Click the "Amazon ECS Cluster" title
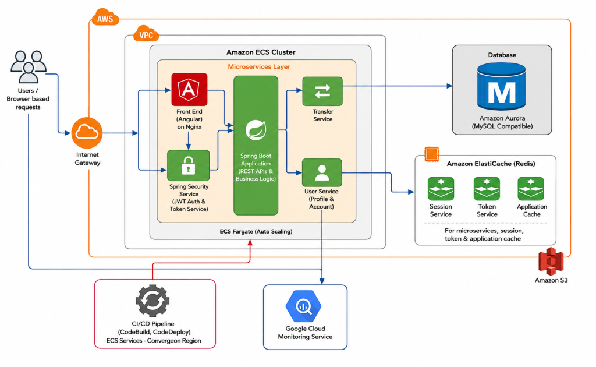 click(261, 52)
